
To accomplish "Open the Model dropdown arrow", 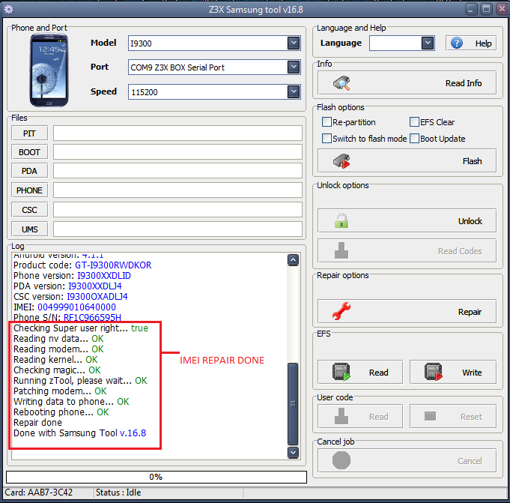I will click(294, 43).
